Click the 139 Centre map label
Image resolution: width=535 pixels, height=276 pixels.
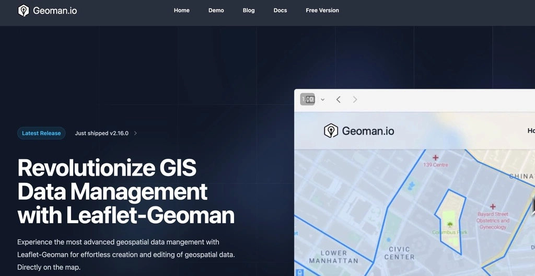click(436, 165)
